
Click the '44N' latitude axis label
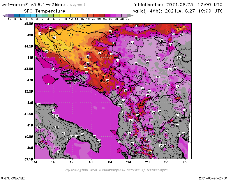click(30, 57)
